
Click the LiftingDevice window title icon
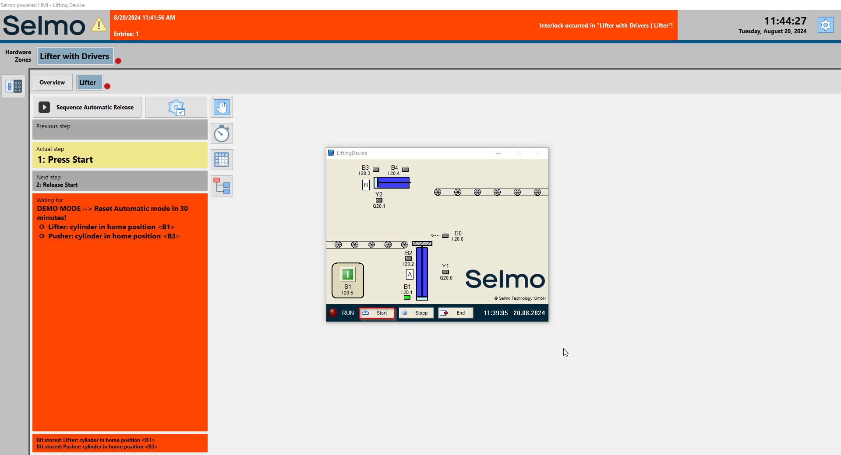pos(332,153)
